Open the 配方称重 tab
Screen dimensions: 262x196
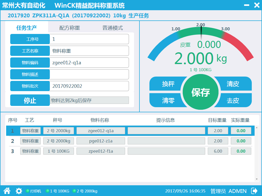click(x=70, y=28)
